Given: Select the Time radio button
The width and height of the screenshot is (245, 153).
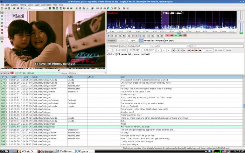Looking at the screenshot, I should (x=216, y=50).
